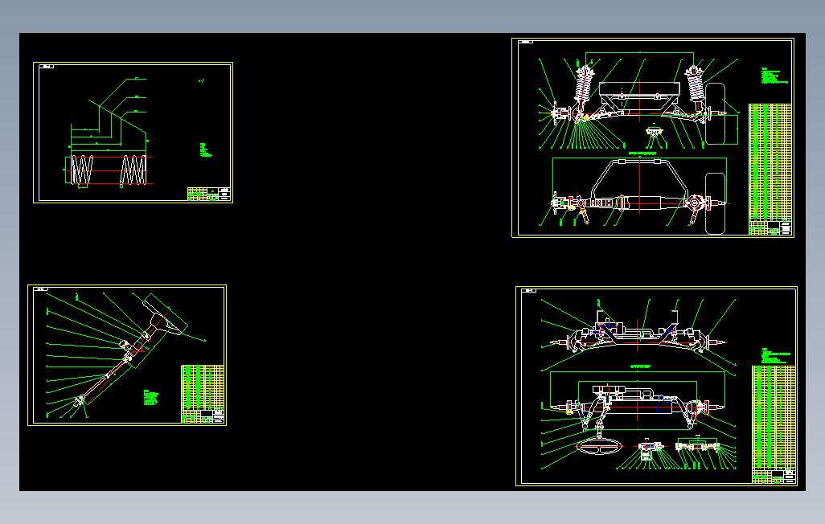Click the left coil spring in spring drawing
The height and width of the screenshot is (524, 825).
click(x=82, y=170)
